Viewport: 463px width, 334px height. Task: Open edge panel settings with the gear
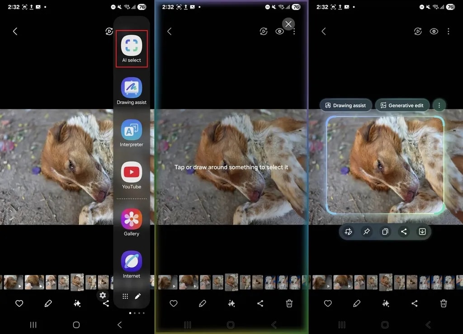(103, 296)
